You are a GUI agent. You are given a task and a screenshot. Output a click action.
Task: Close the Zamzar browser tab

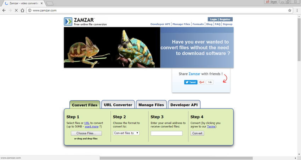(x=42, y=3)
